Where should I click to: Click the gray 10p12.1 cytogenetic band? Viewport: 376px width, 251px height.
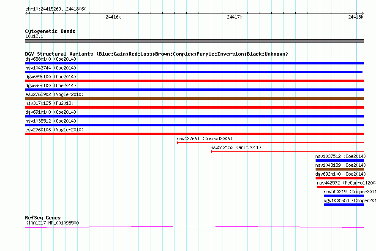pyautogui.click(x=194, y=41)
